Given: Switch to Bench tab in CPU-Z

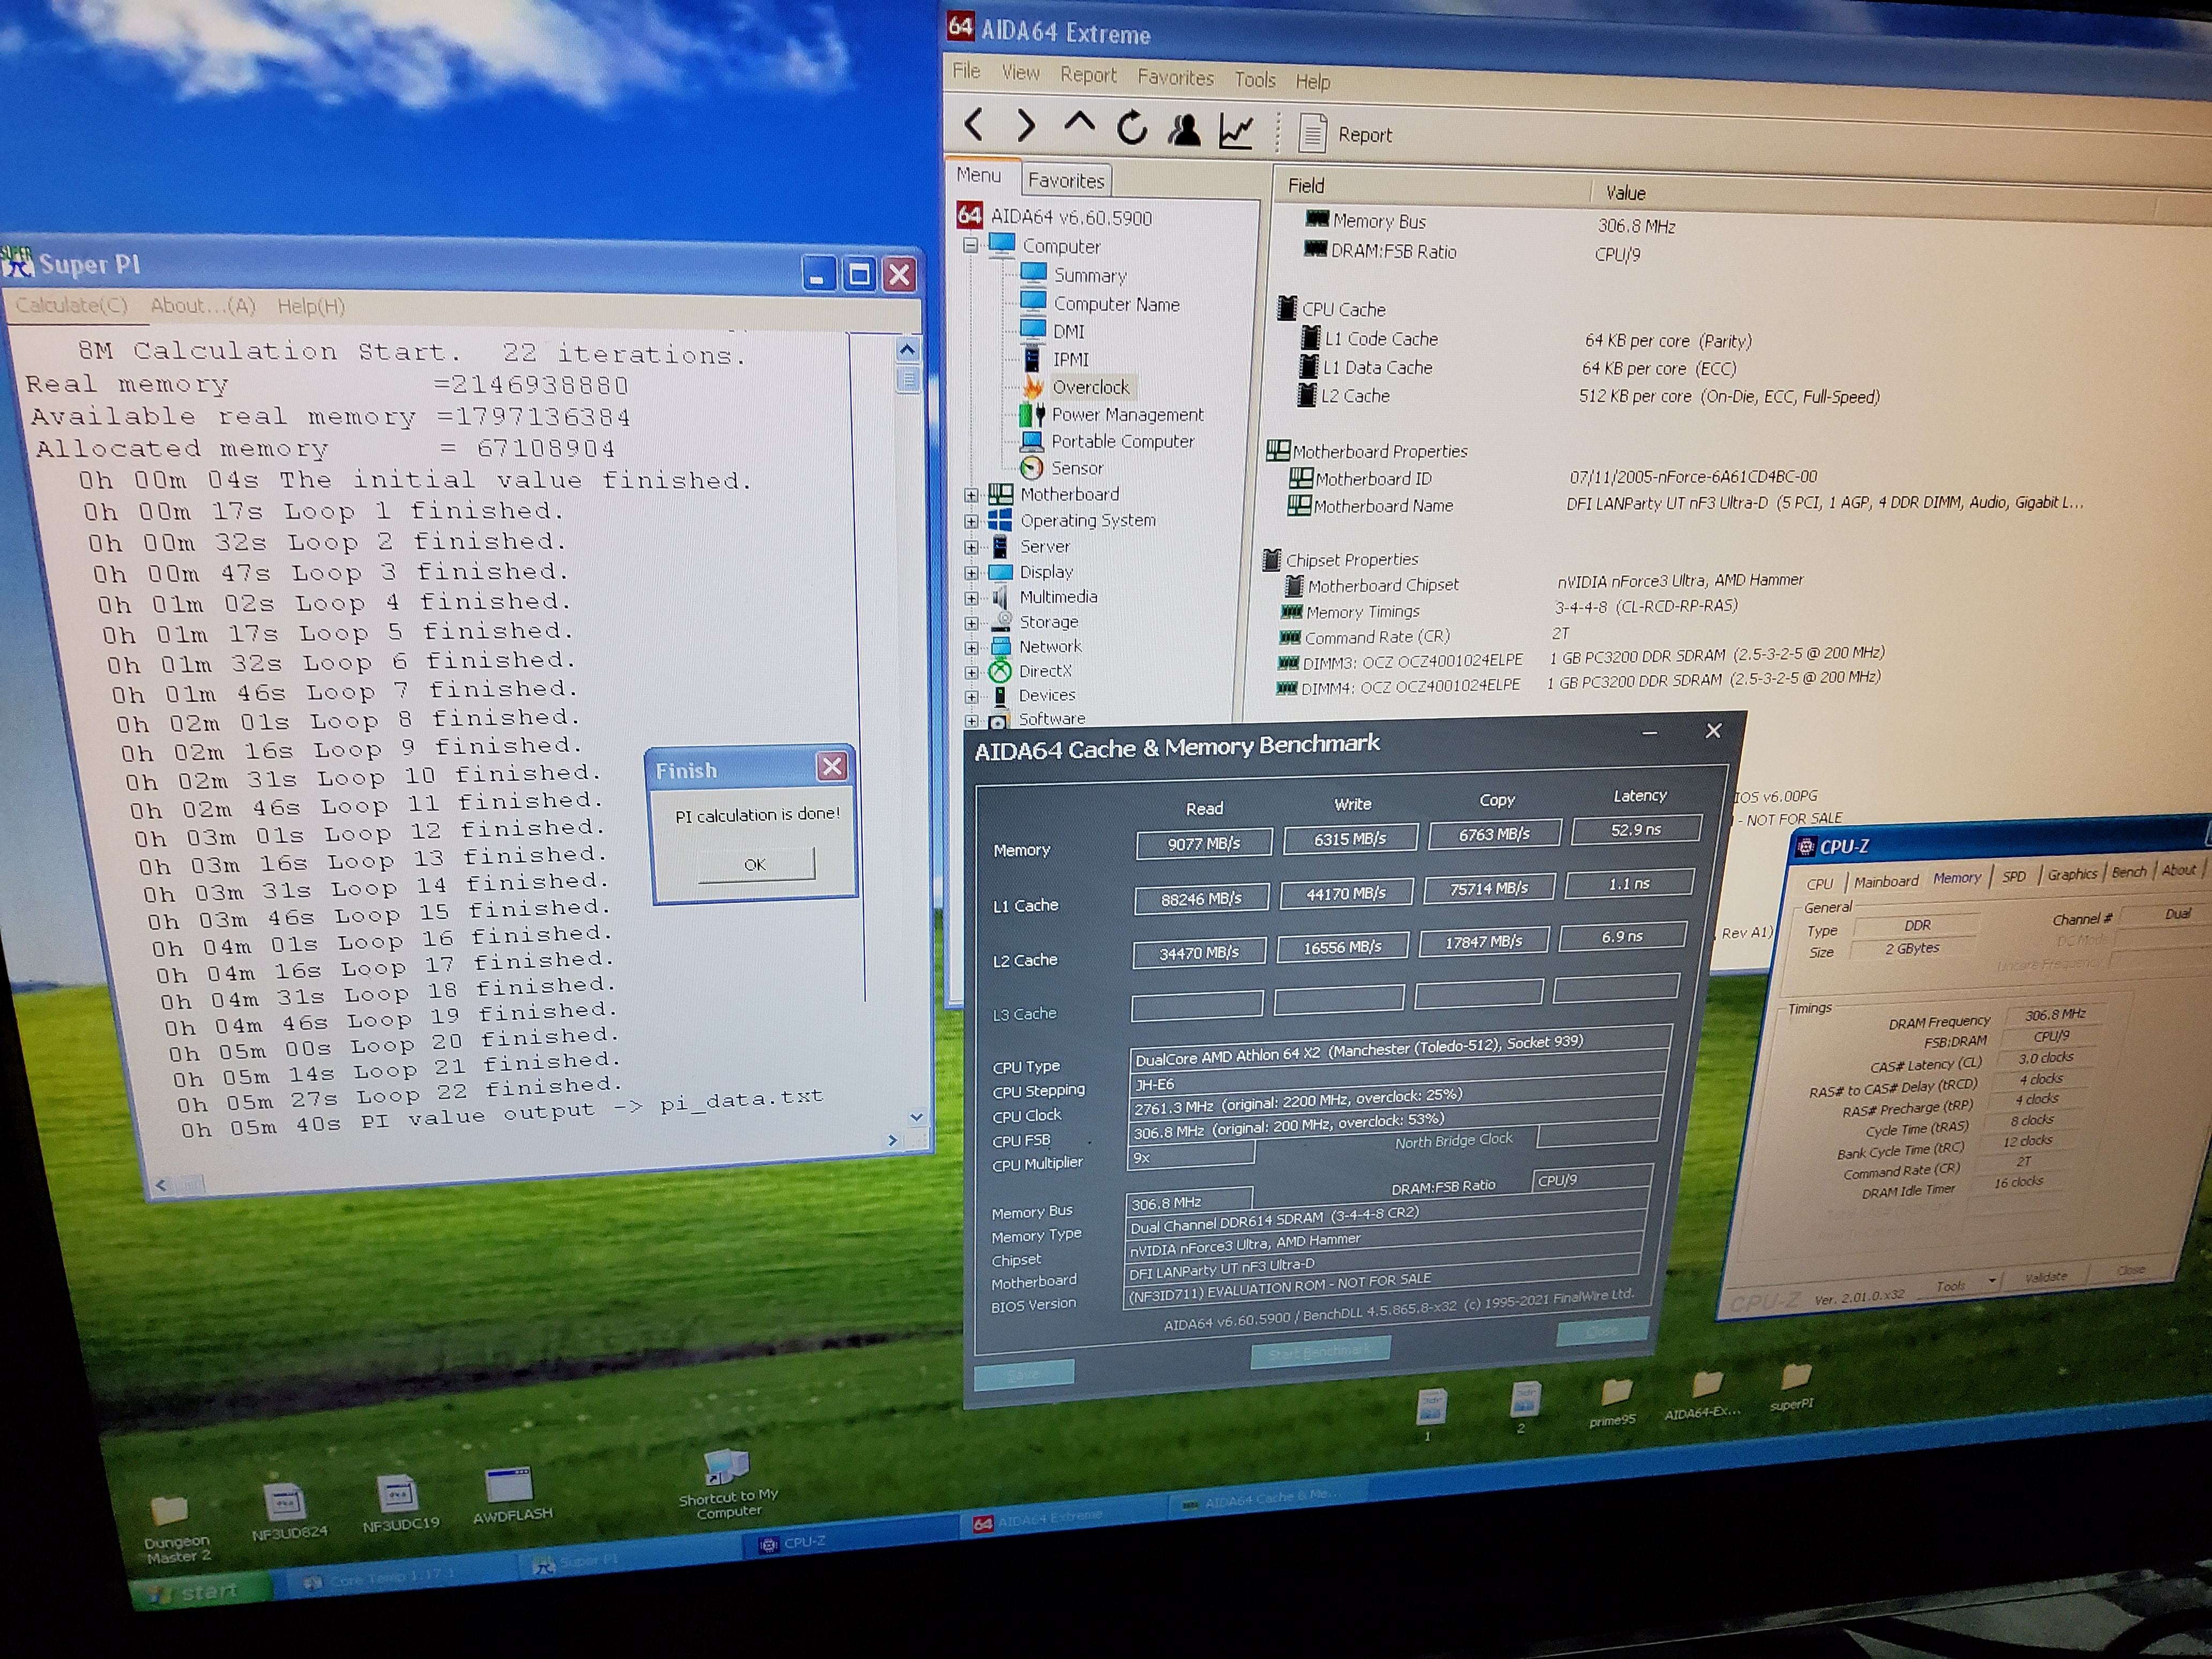Looking at the screenshot, I should click(x=2129, y=872).
